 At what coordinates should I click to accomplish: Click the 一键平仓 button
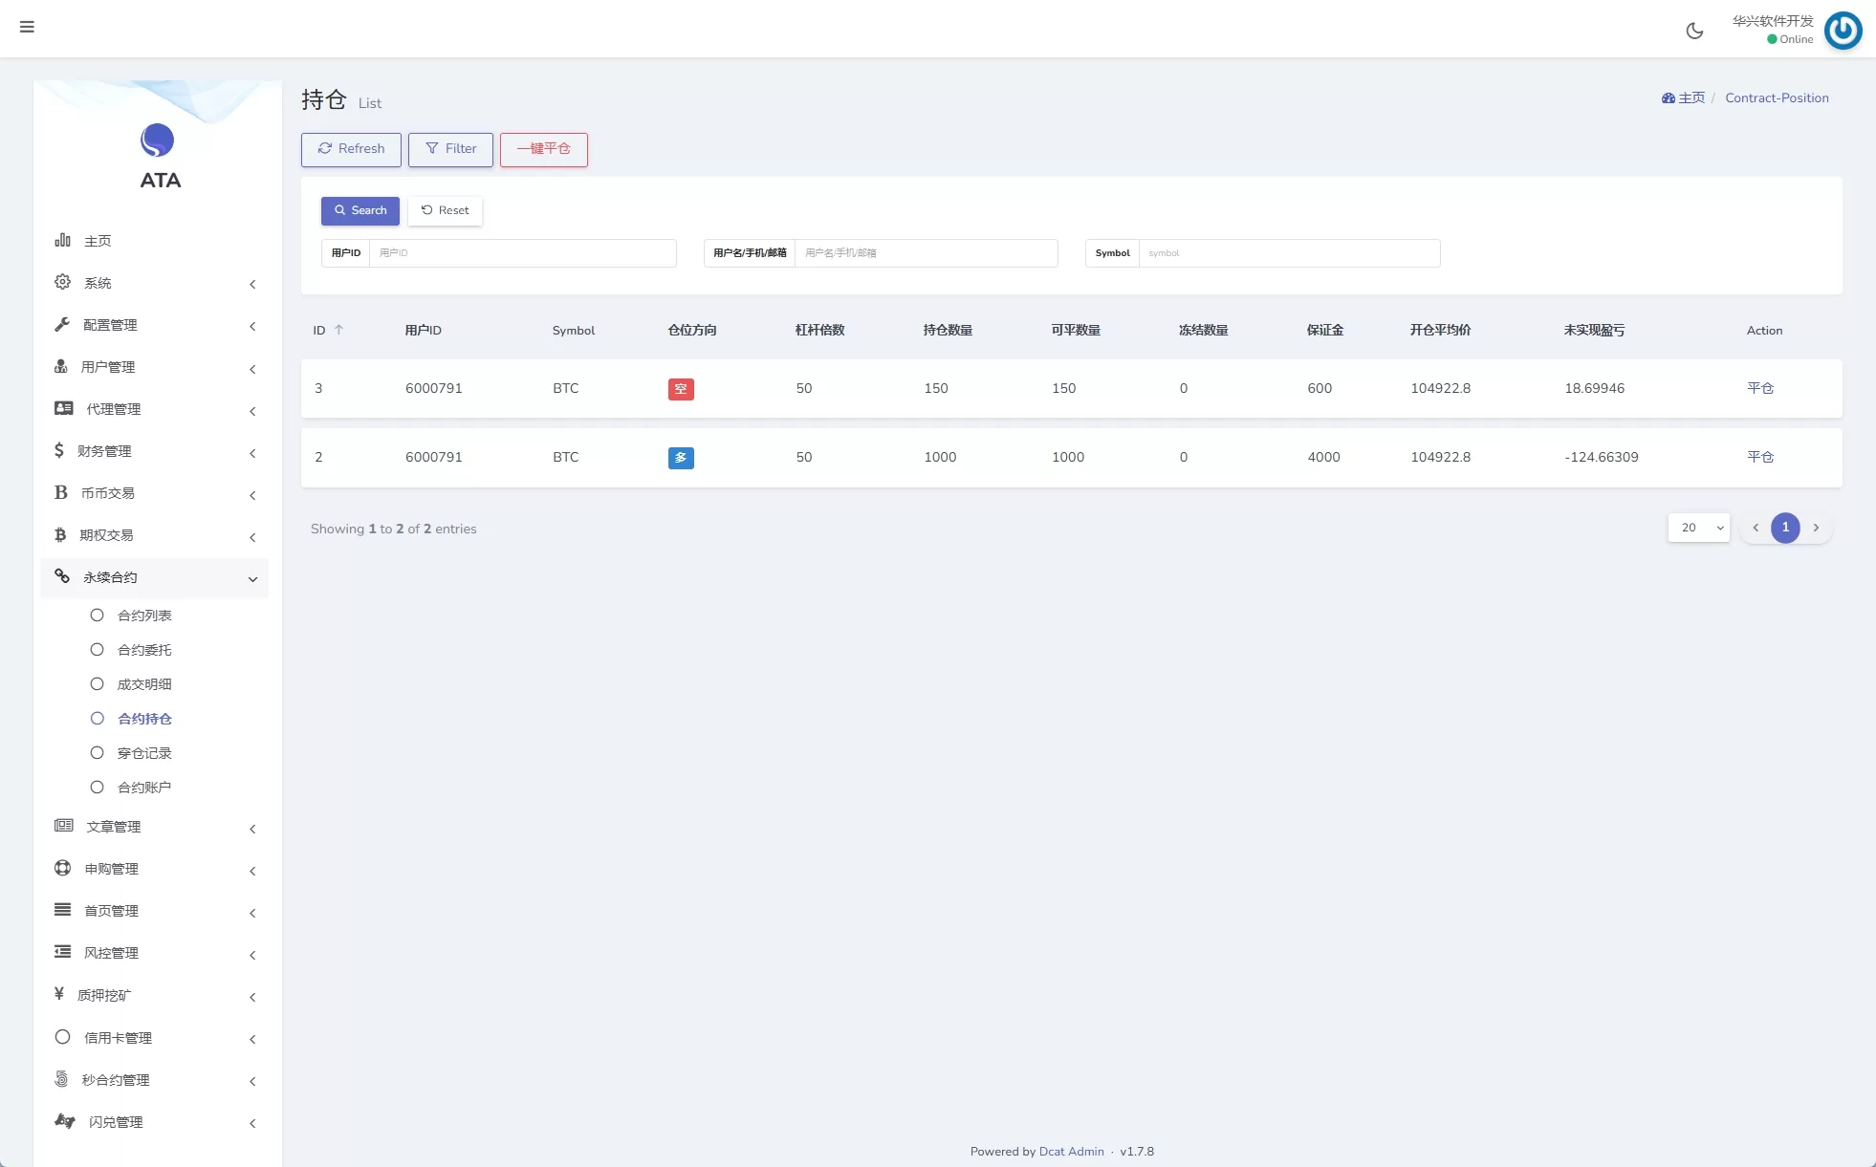(x=543, y=149)
